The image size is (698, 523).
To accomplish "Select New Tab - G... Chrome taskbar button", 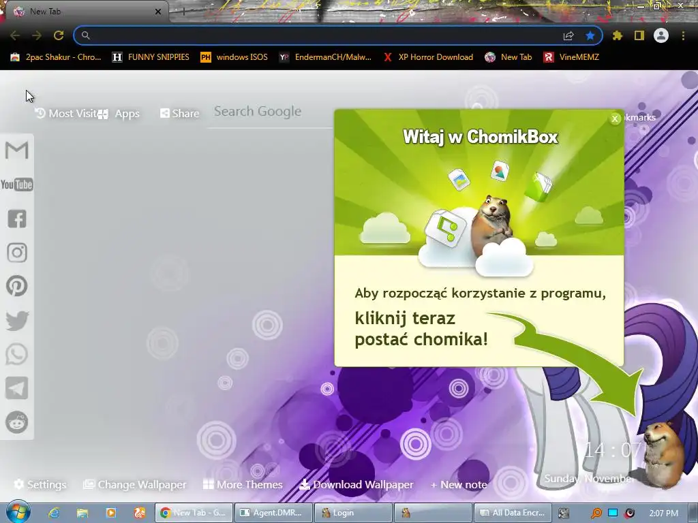I will pos(194,513).
